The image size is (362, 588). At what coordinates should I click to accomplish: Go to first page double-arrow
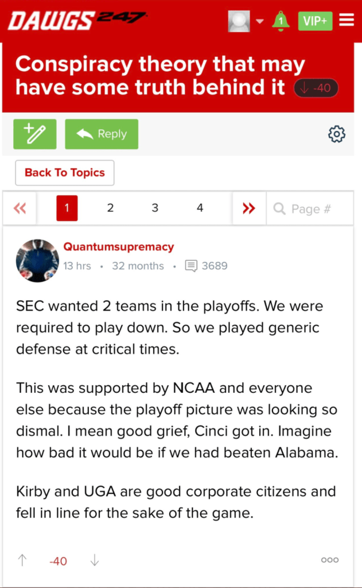20,208
